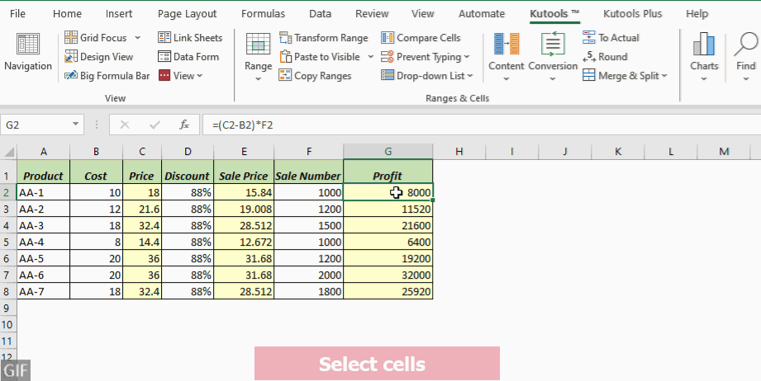761x381 pixels.
Task: Click the red View options icon
Action: 164,76
